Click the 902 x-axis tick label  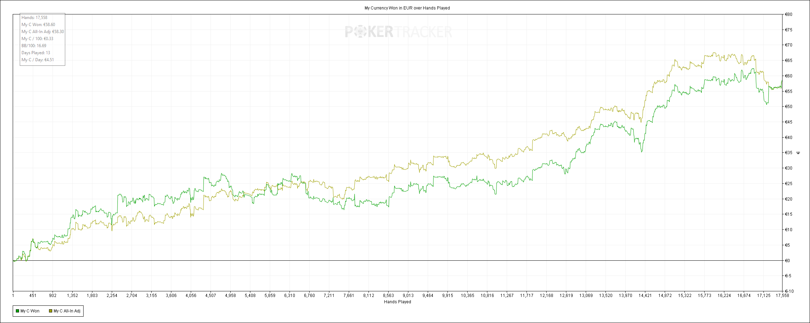(x=53, y=296)
